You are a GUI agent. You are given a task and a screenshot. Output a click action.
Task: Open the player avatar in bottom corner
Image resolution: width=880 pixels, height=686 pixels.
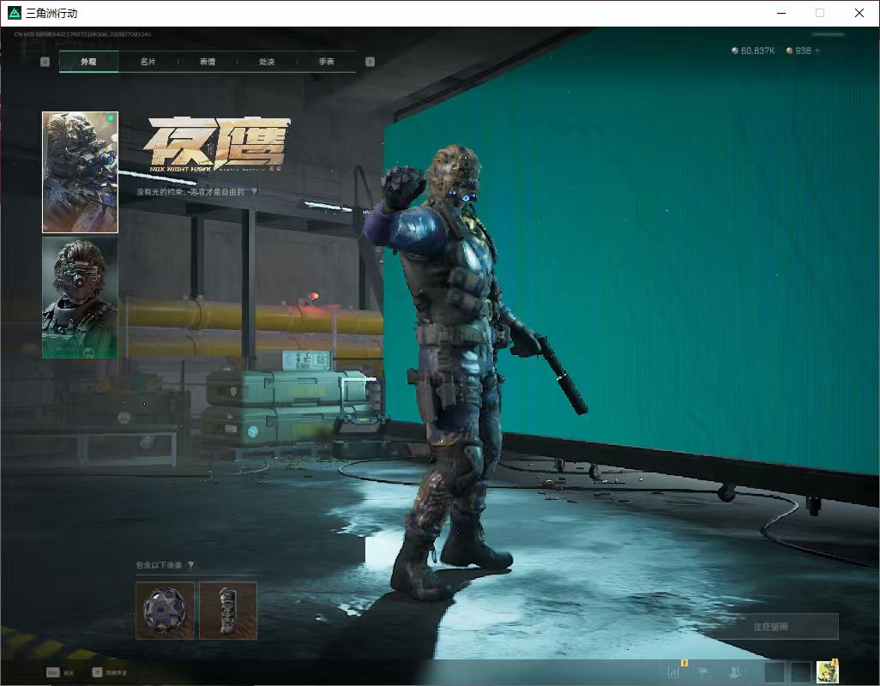(828, 672)
